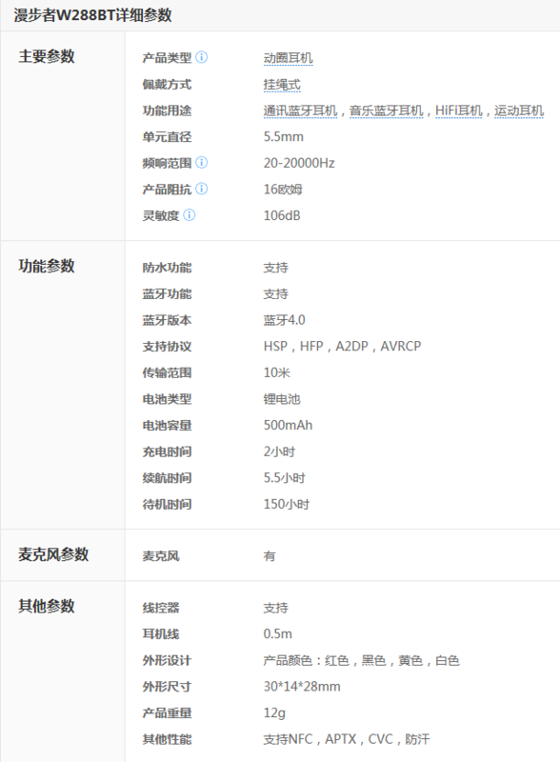Click the 续航时间 label
The height and width of the screenshot is (762, 560).
(167, 477)
